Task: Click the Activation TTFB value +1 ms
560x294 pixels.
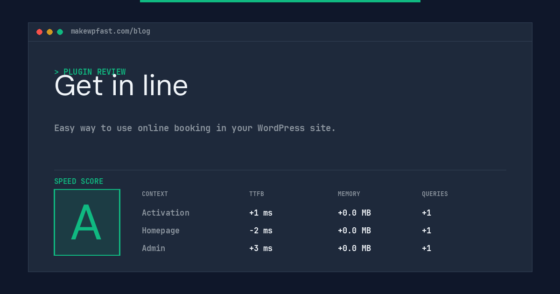Action: point(261,213)
